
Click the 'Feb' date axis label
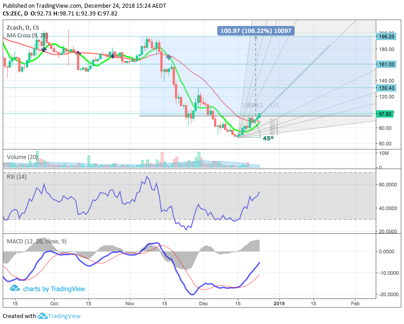tap(355, 303)
